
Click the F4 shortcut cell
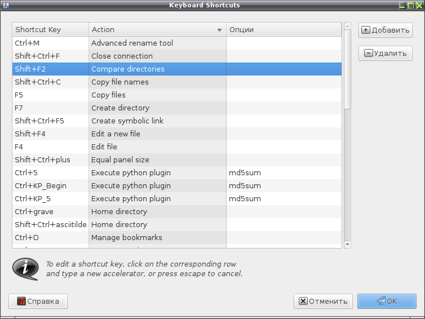coord(50,147)
